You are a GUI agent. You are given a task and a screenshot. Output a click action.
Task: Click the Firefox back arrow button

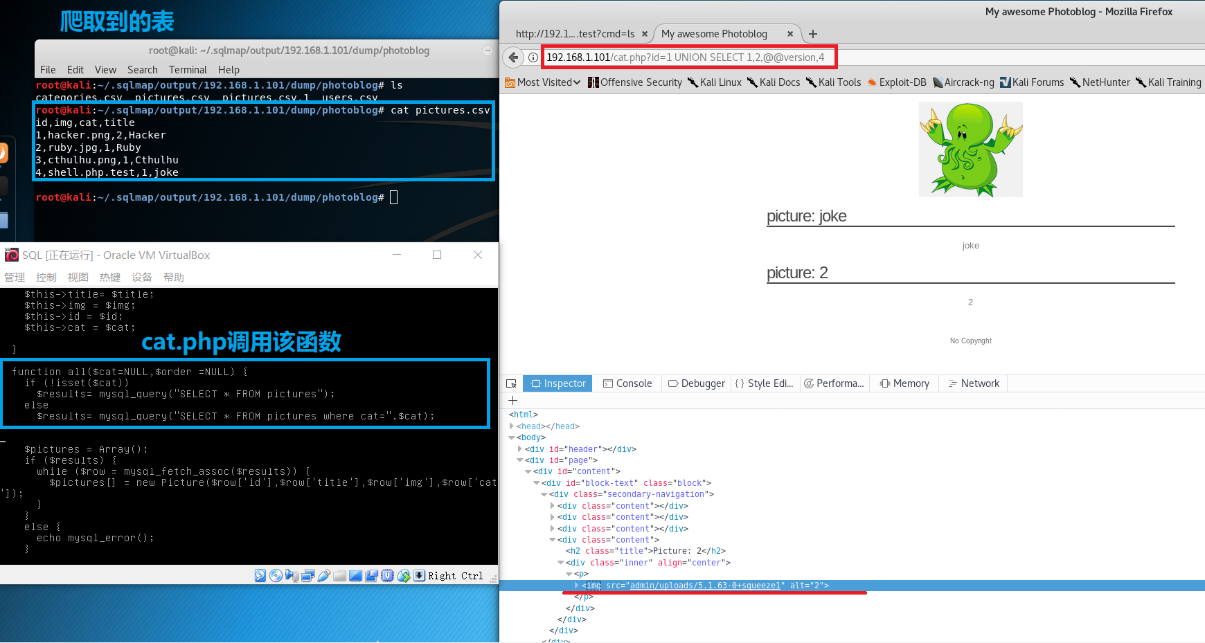(x=513, y=57)
